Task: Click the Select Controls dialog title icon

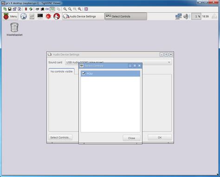Action: coord(82,66)
